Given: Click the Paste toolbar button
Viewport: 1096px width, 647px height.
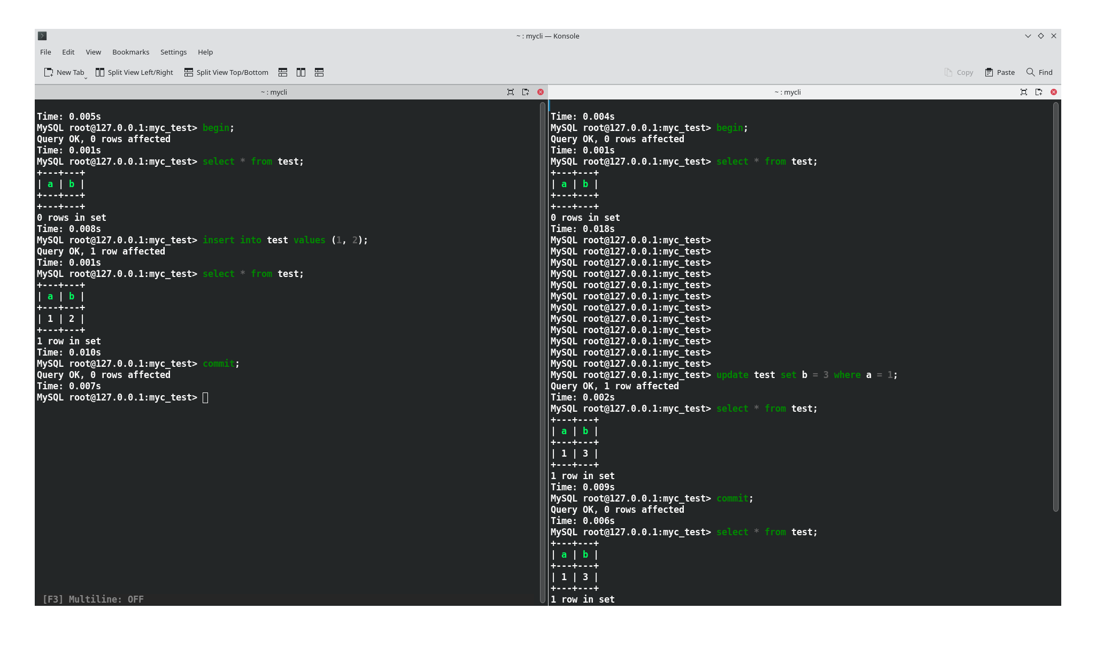Looking at the screenshot, I should tap(1000, 72).
